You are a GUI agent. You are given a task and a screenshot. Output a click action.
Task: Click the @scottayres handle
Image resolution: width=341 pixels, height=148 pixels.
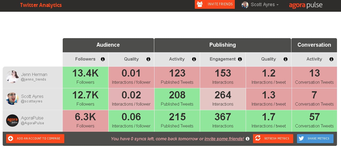click(x=32, y=101)
